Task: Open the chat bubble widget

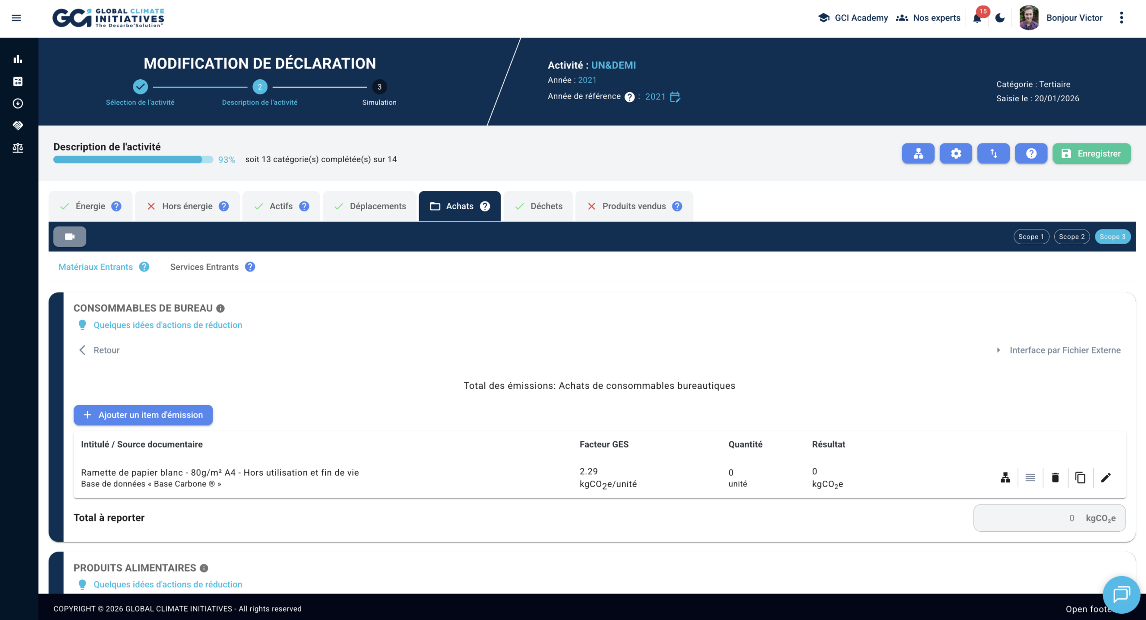Action: click(x=1121, y=594)
